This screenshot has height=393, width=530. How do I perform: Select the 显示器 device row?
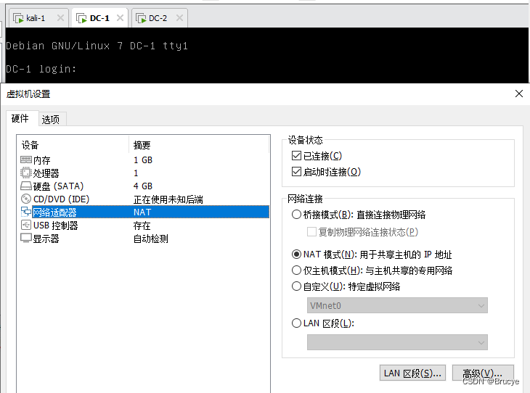[143, 239]
